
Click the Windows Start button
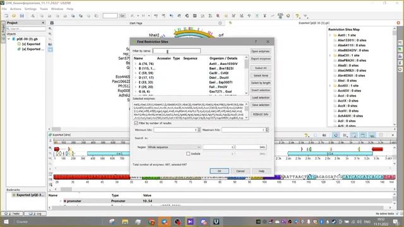pos(6,221)
